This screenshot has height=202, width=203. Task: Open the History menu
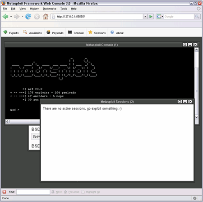(34, 9)
